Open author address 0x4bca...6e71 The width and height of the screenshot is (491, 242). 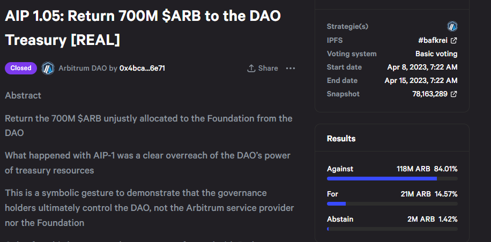pyautogui.click(x=142, y=68)
